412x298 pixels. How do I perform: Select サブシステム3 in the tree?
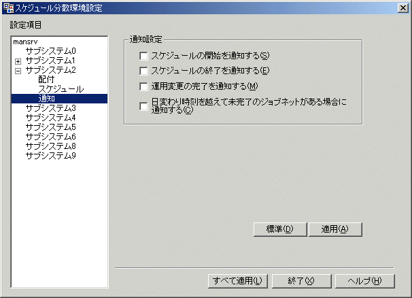pyautogui.click(x=51, y=108)
